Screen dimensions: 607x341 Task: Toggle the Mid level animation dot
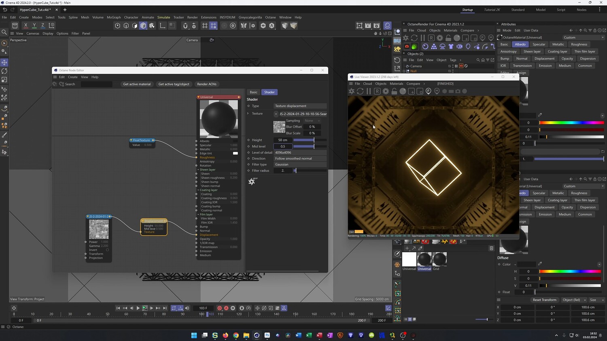(248, 146)
